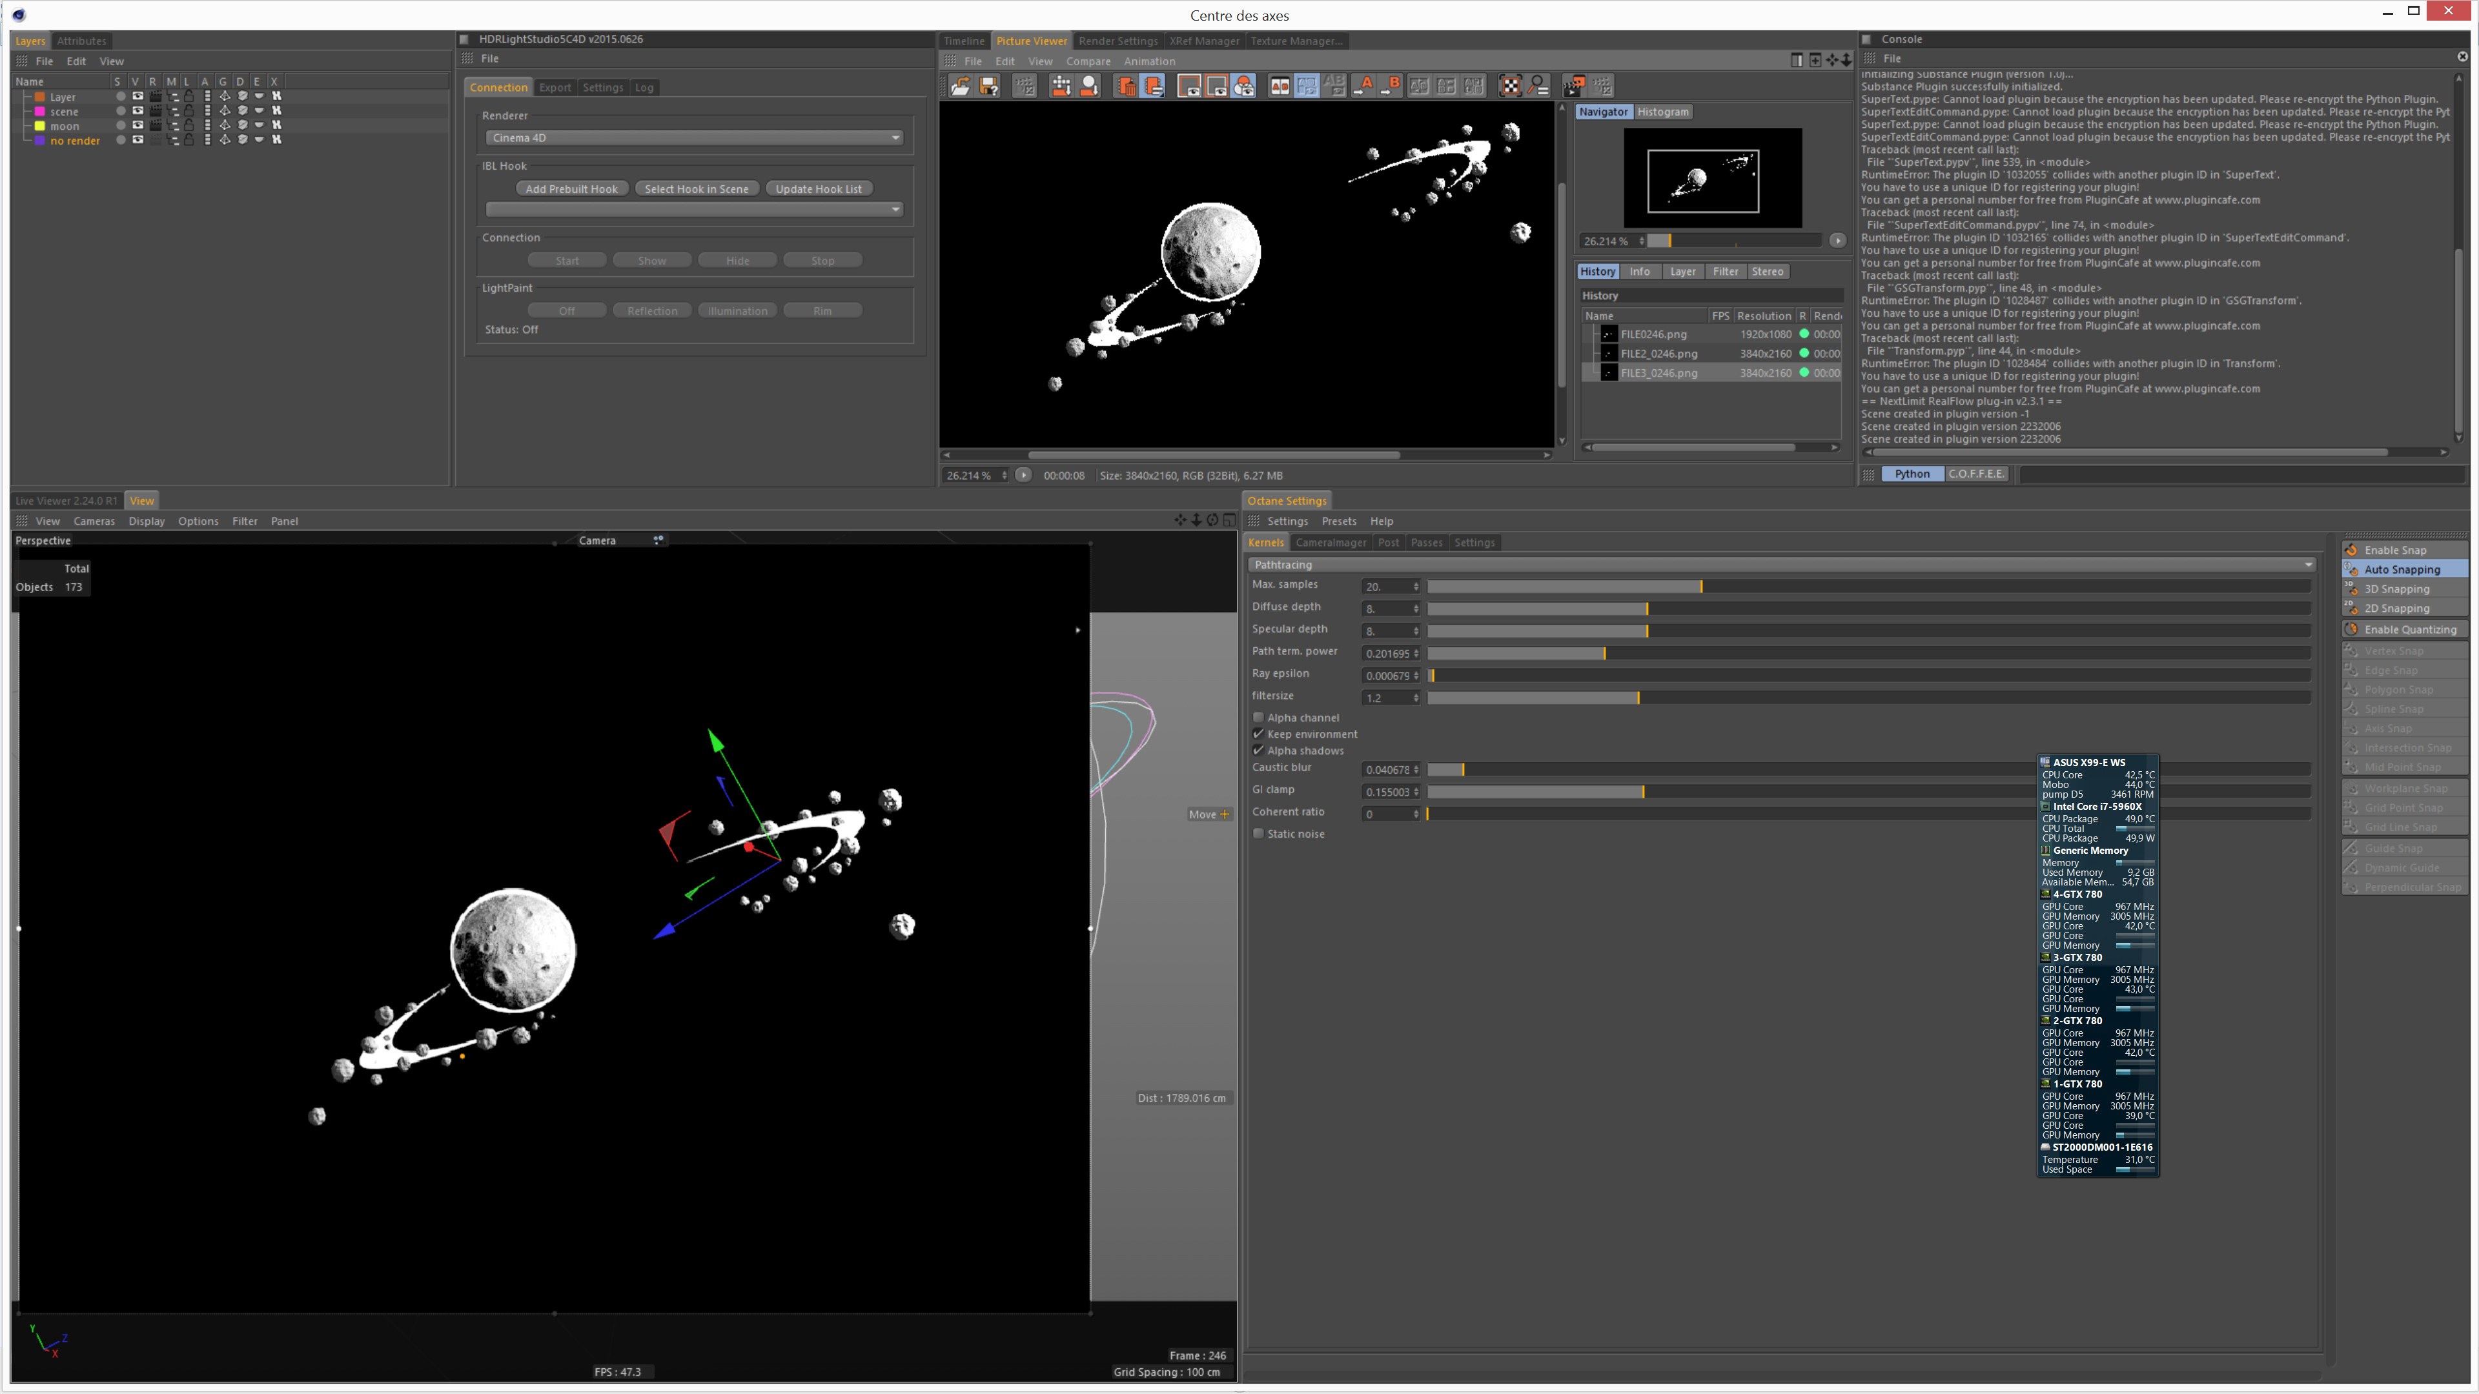Toggle generators icon for moon layer
The image size is (2479, 1394).
(x=224, y=126)
